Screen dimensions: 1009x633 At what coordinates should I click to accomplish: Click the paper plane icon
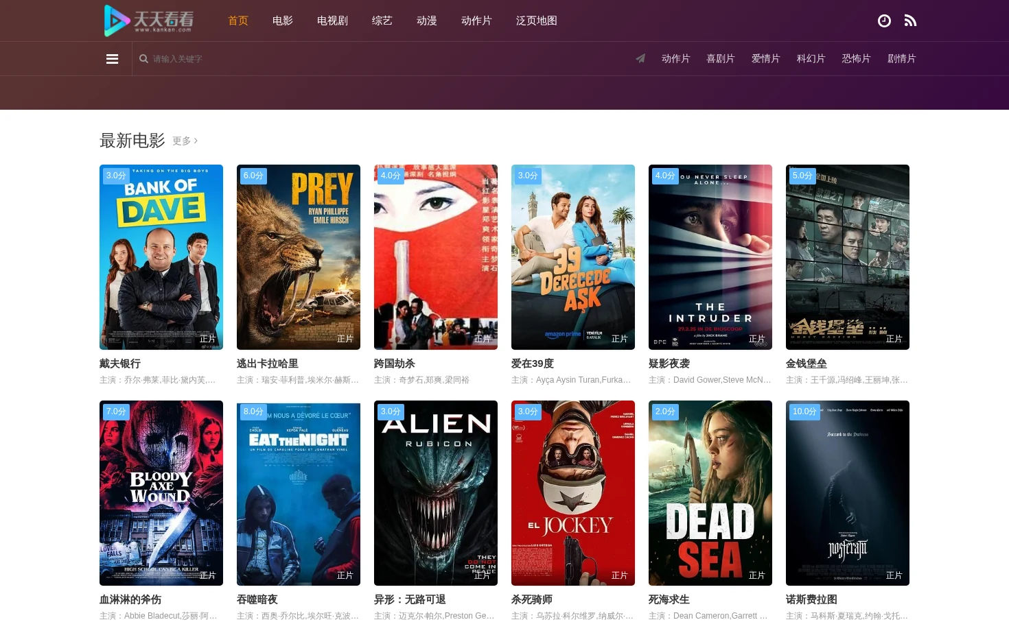coord(640,58)
